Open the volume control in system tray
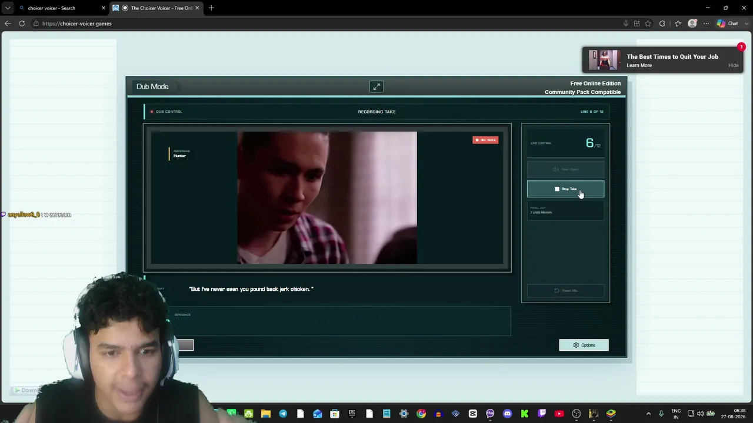 tap(701, 414)
